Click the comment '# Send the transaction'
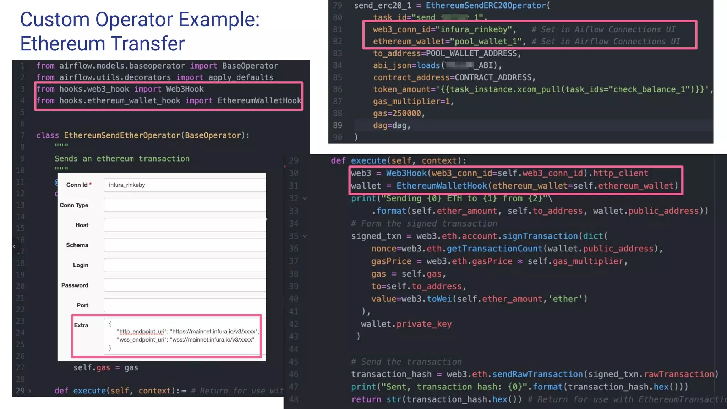727x409 pixels. pos(406,362)
